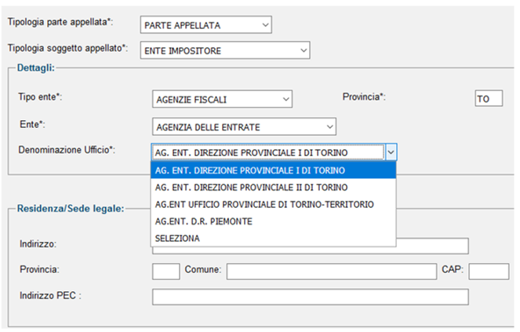Select AG. ENT. DIREZIONE PROVINCIALE II DI TORINO
Screen dimensions: 520x332
pyautogui.click(x=273, y=188)
